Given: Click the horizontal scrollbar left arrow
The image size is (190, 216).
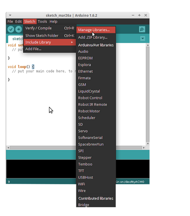Looking at the screenshot, I should coord(8,148).
